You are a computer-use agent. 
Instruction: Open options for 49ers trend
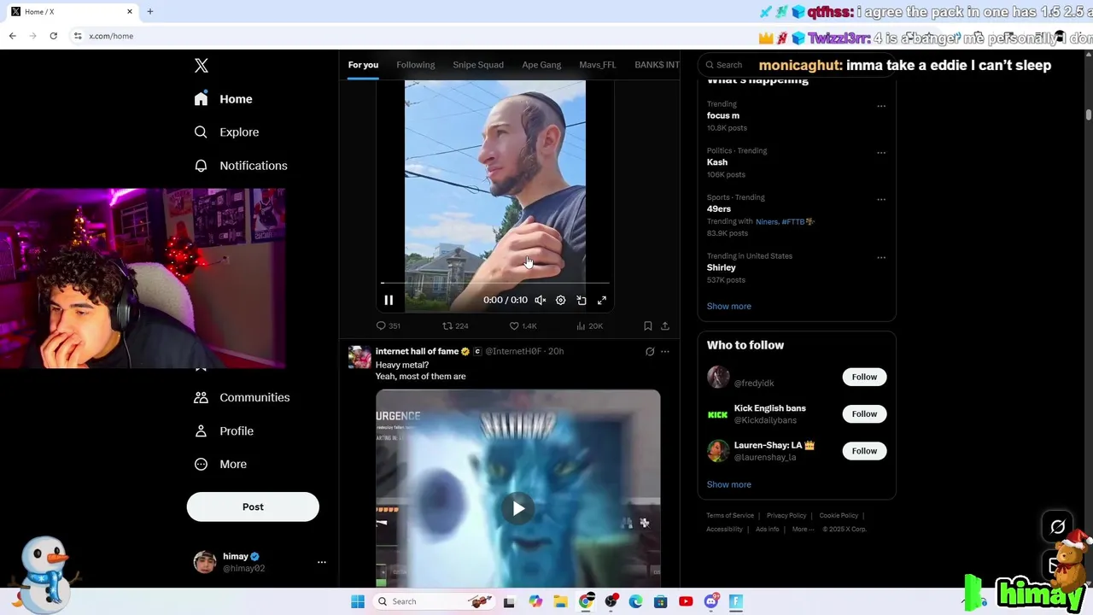coord(881,200)
